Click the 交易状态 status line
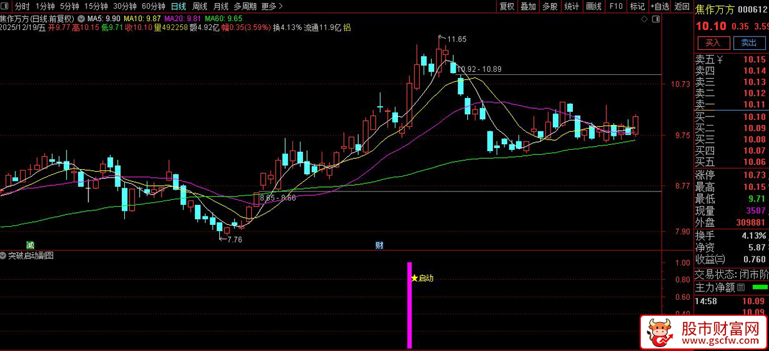Screen dimensions: 769x351 (732, 275)
